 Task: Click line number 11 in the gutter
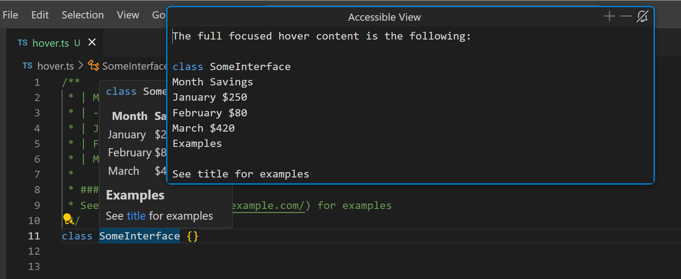[34, 236]
